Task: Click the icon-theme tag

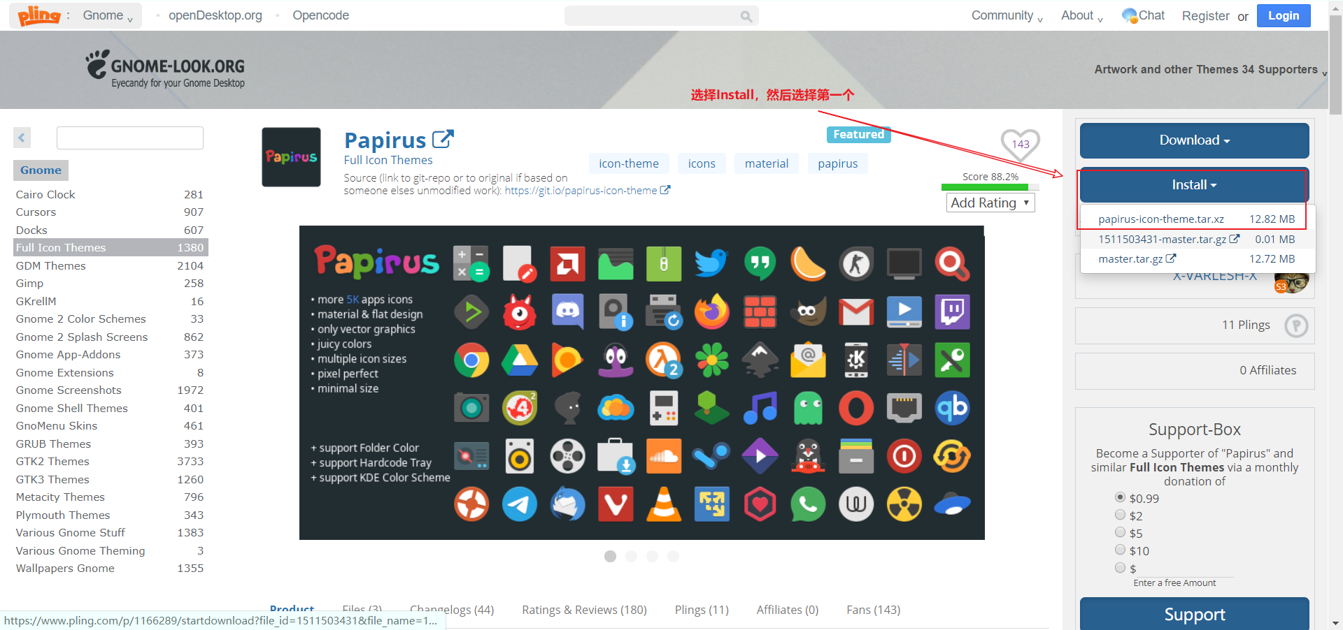Action: coord(629,163)
